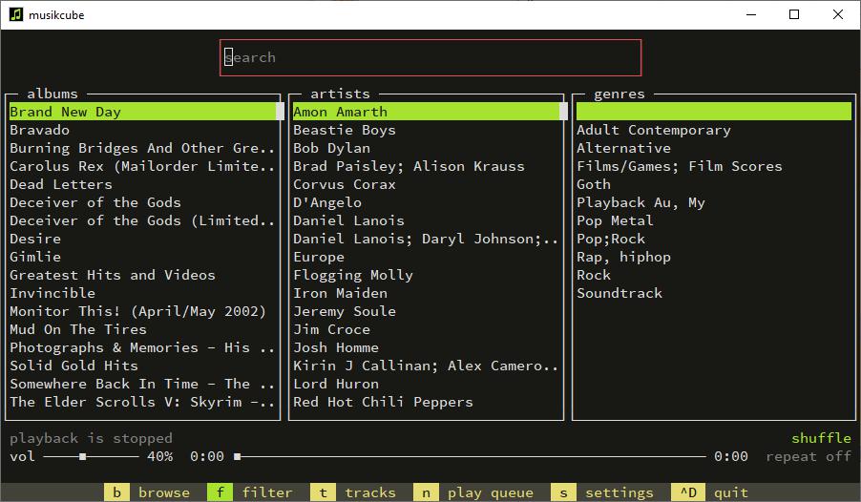Select artist Jeremy Soule
This screenshot has height=502, width=861.
pos(426,311)
